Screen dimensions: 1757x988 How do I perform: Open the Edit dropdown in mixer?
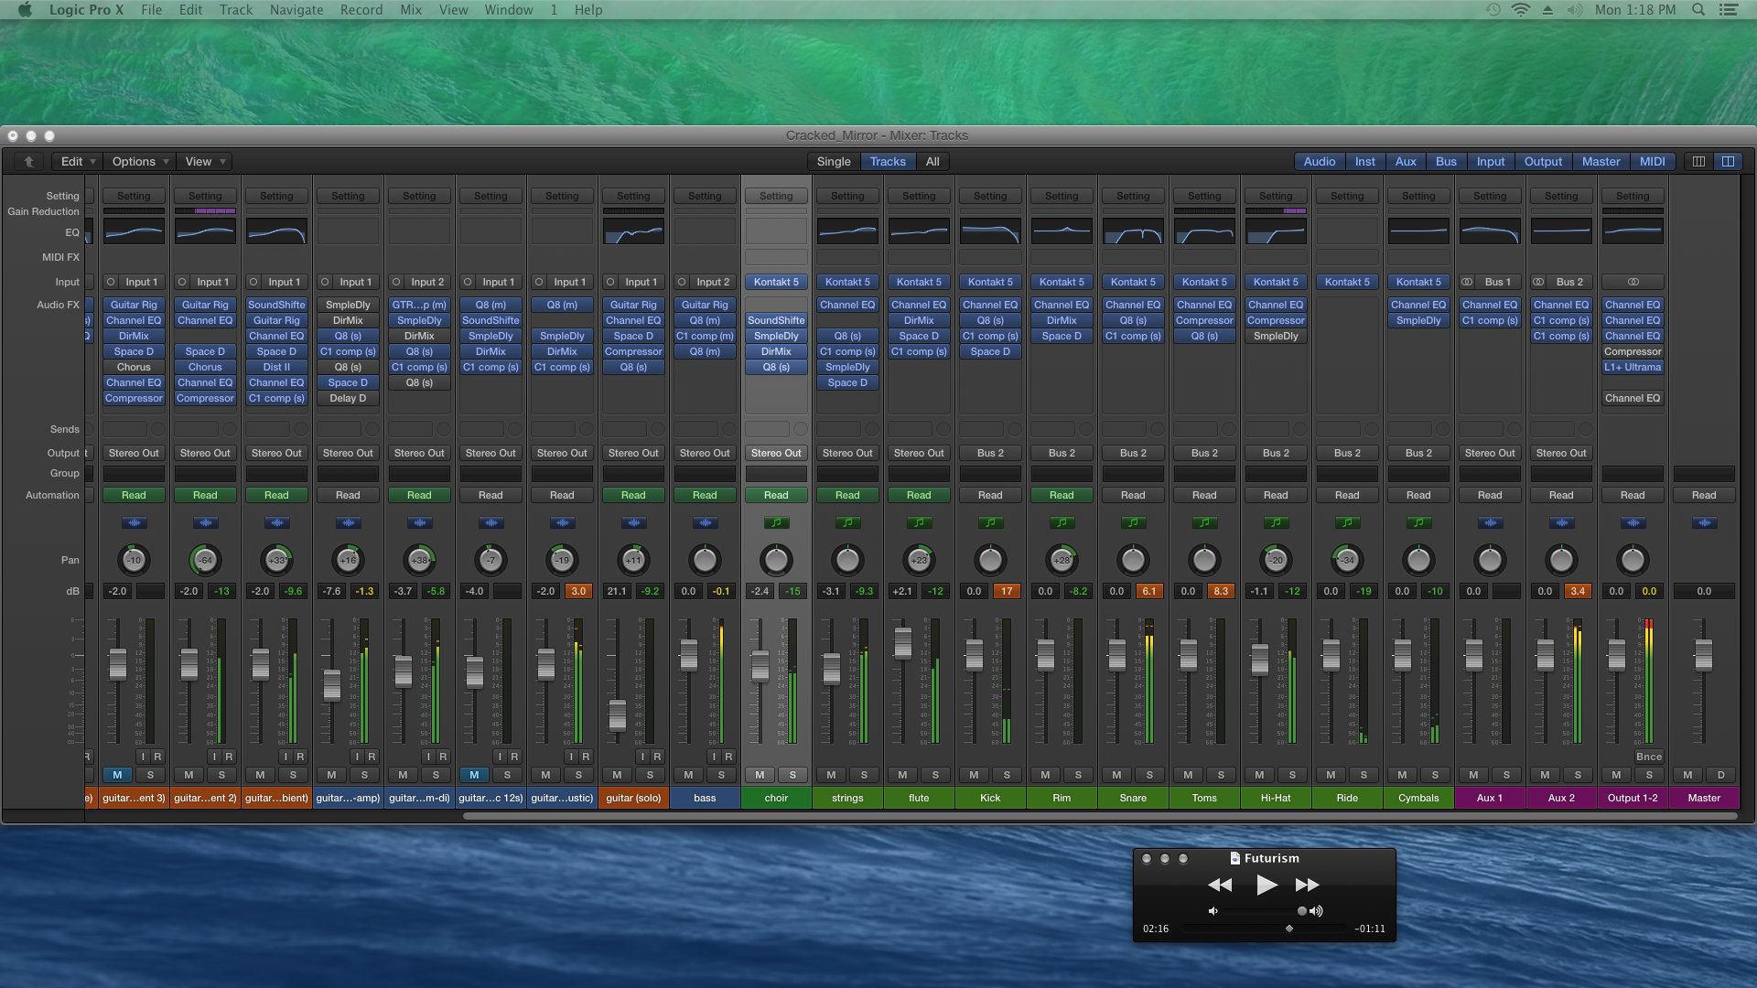point(78,162)
